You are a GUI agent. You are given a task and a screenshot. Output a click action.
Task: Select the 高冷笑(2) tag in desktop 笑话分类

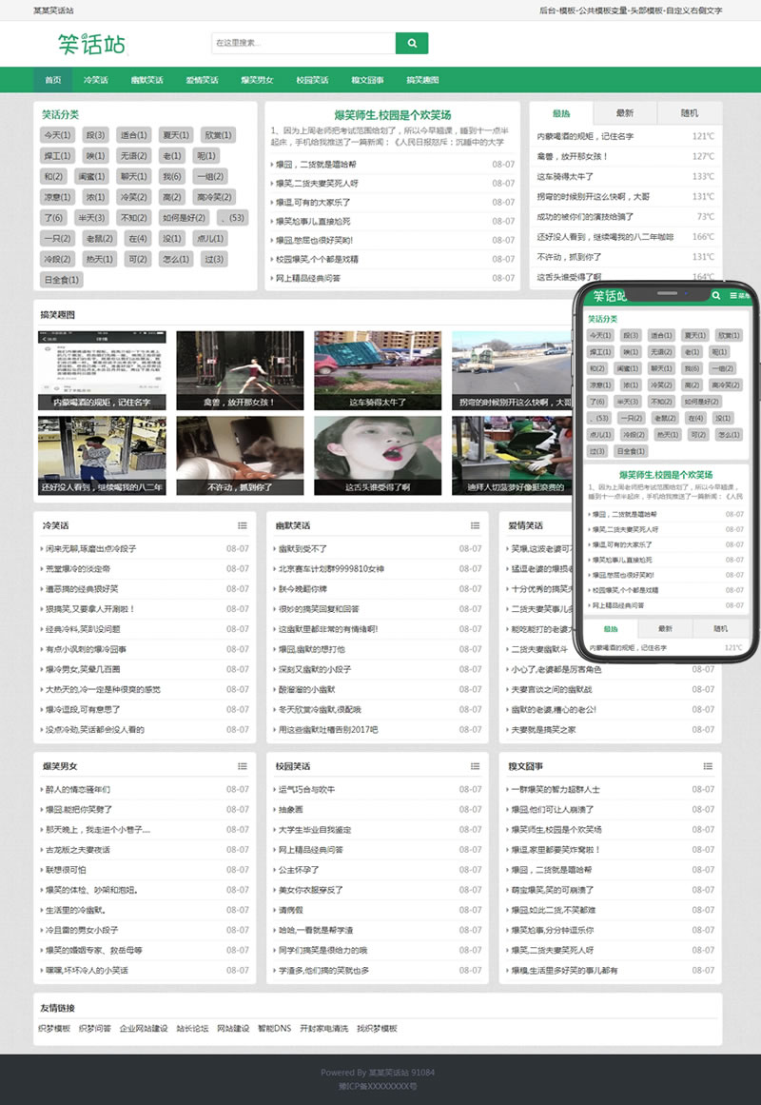tap(213, 197)
